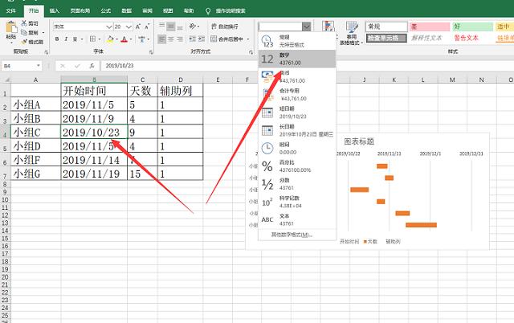Apply the yellow fill color bucket

tap(110, 39)
